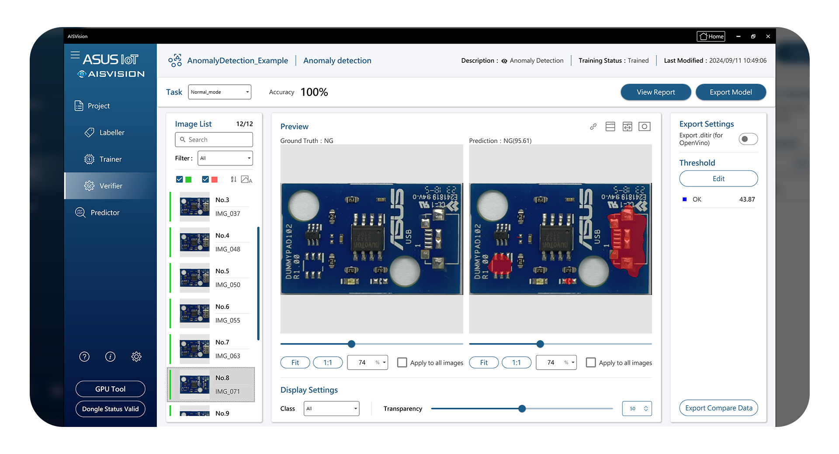Enable the Export .ditir for OpenVino toggle
839x454 pixels.
pos(748,139)
